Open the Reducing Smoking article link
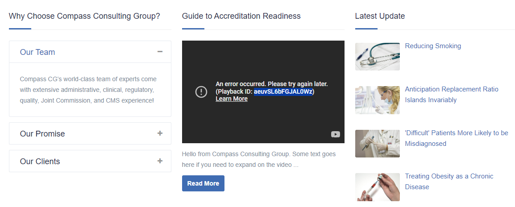Screen dimensions: 515x207 click(x=433, y=46)
